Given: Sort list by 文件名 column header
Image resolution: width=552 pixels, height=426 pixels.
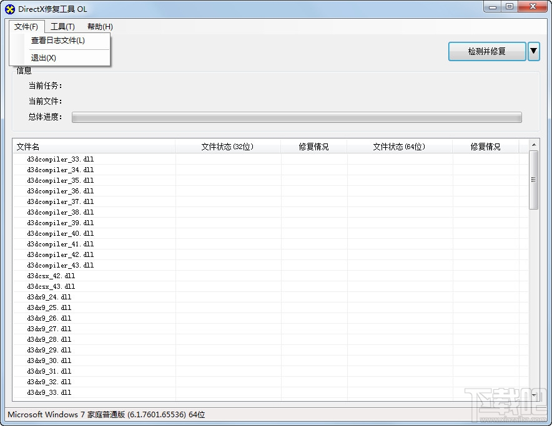Looking at the screenshot, I should [29, 146].
